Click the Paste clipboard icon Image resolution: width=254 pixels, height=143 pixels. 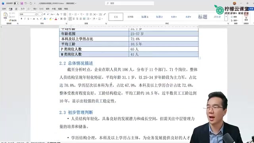(6, 14)
